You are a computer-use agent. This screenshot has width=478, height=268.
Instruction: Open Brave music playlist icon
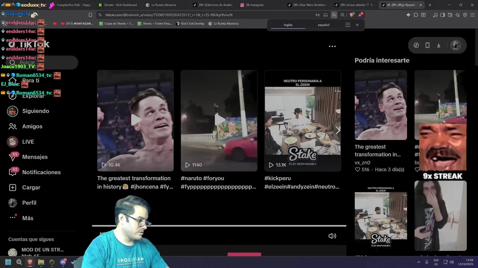(x=435, y=15)
